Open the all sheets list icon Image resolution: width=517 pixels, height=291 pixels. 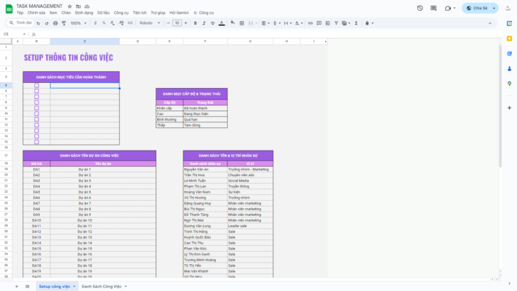(27, 287)
